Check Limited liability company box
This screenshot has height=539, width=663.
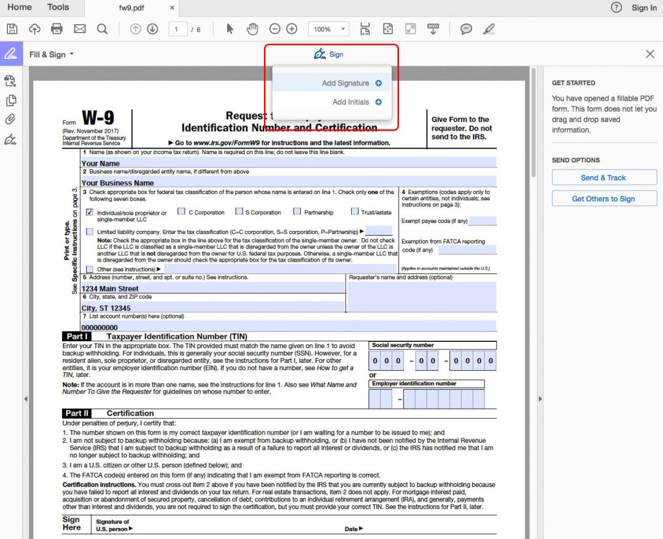click(x=90, y=231)
